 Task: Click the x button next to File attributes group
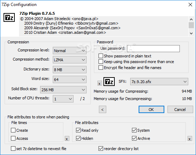click(190, 138)
